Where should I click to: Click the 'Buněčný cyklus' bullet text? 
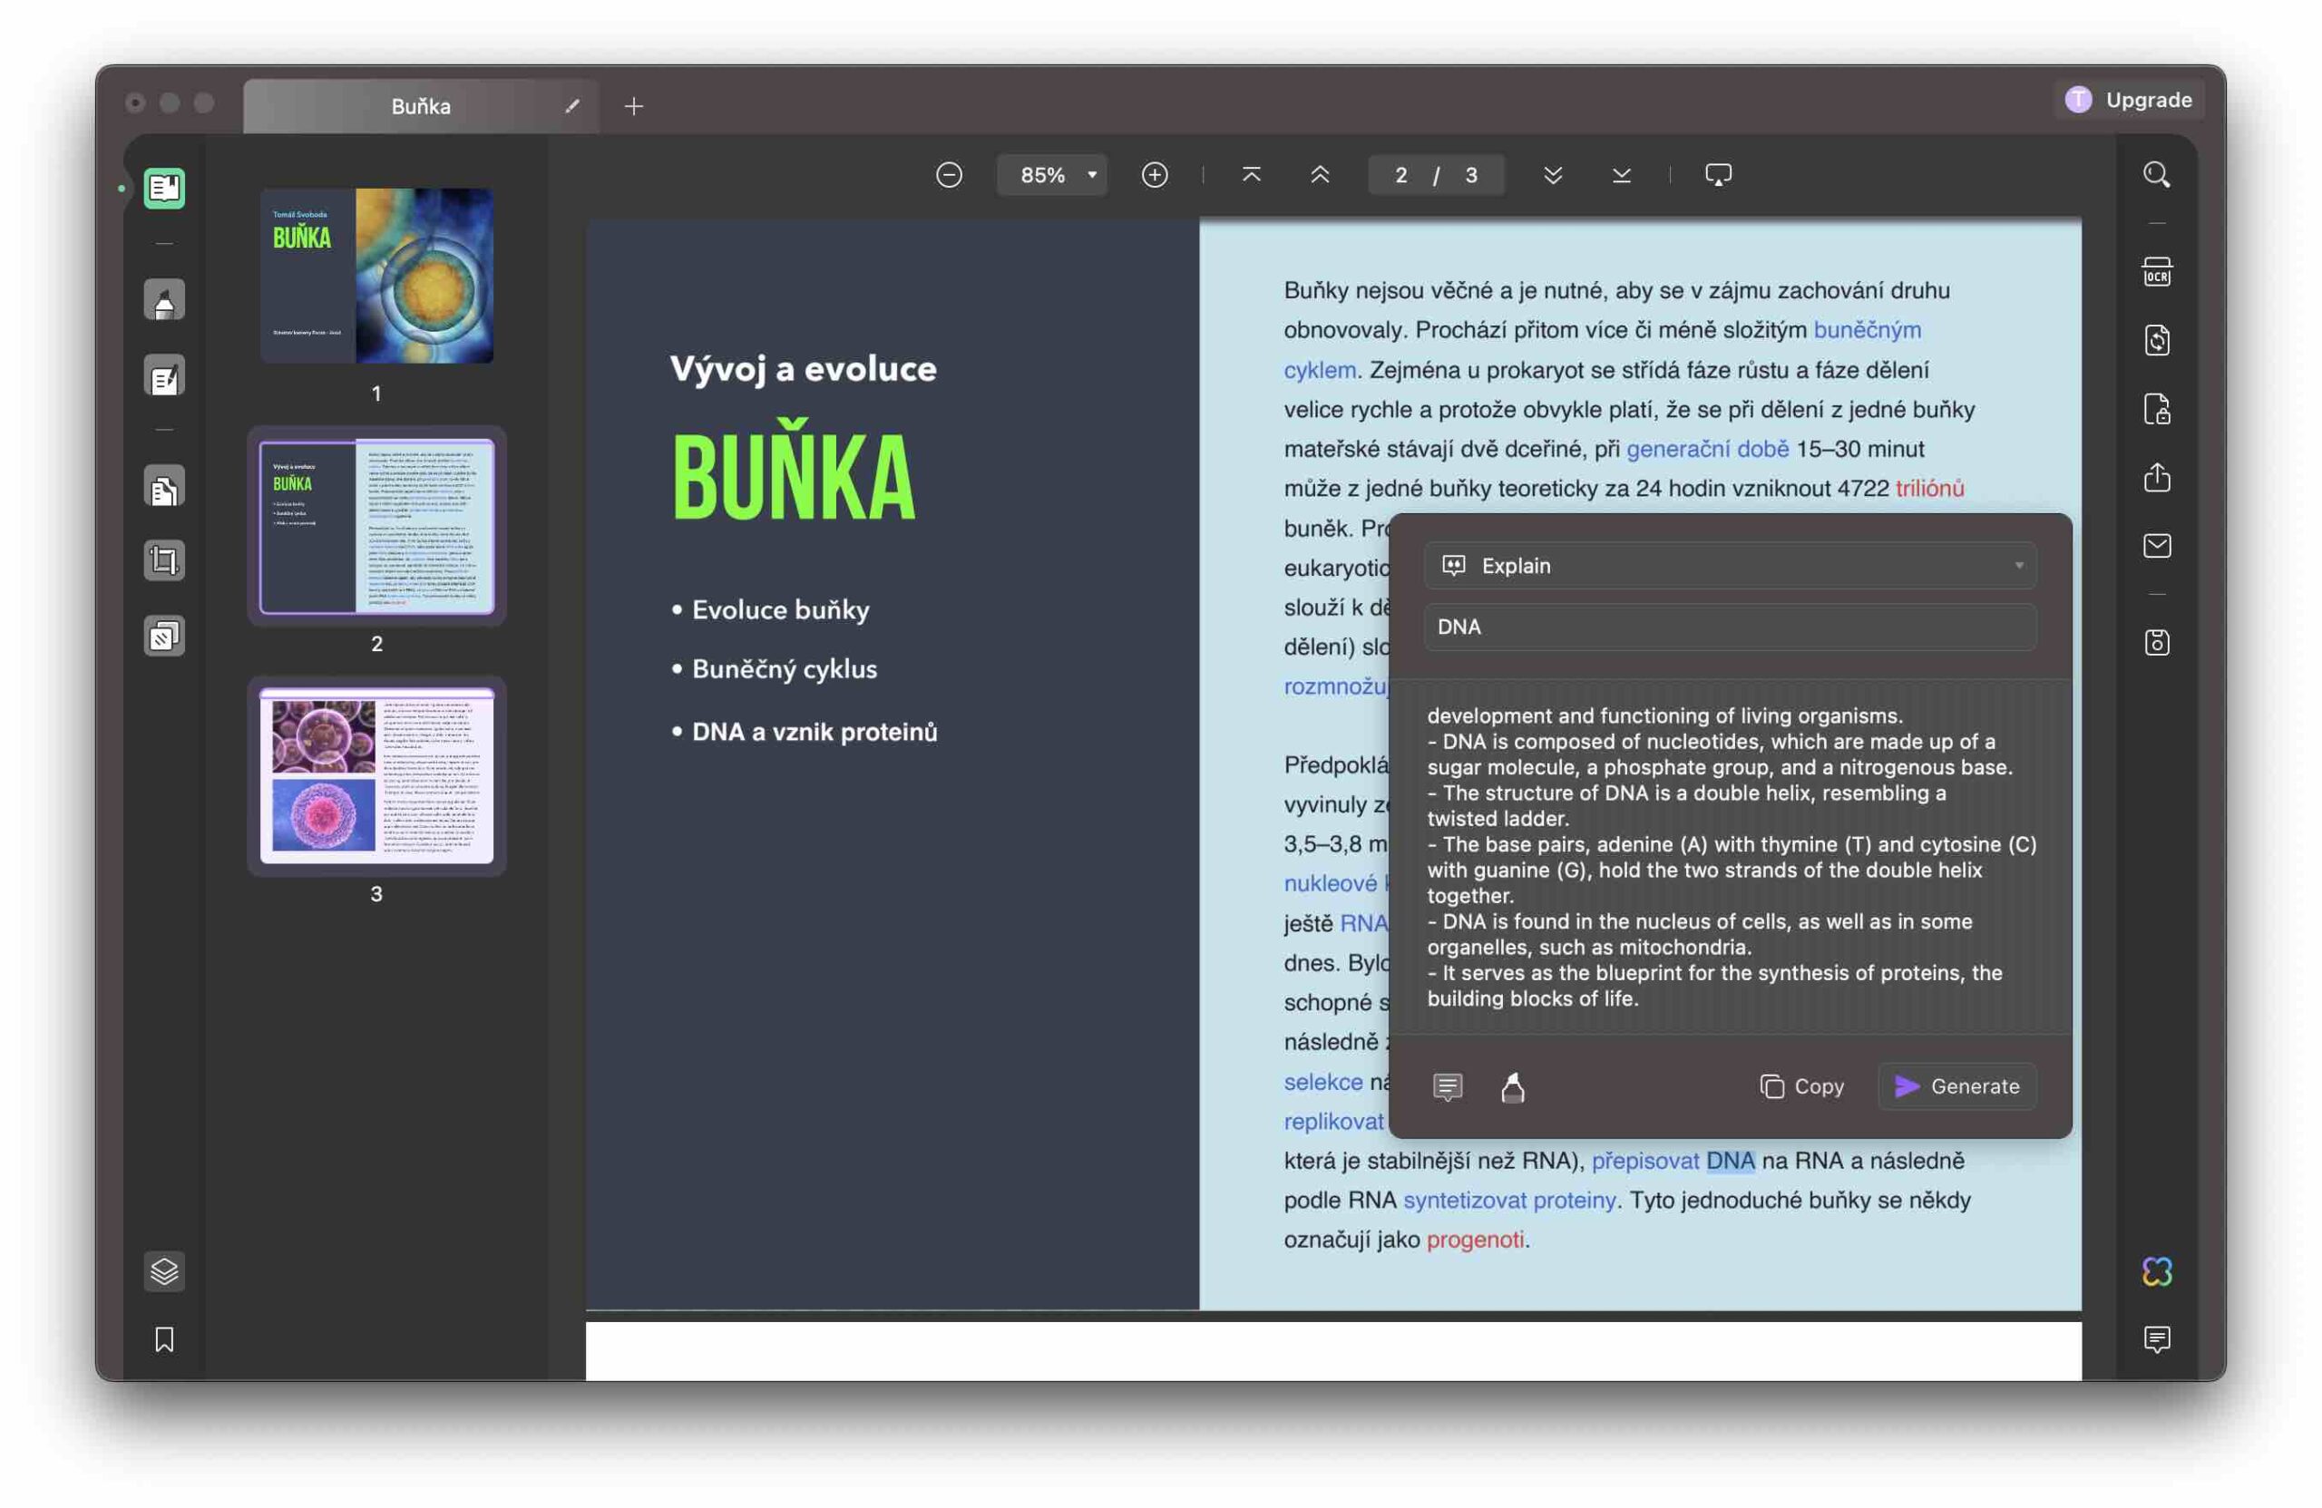785,669
